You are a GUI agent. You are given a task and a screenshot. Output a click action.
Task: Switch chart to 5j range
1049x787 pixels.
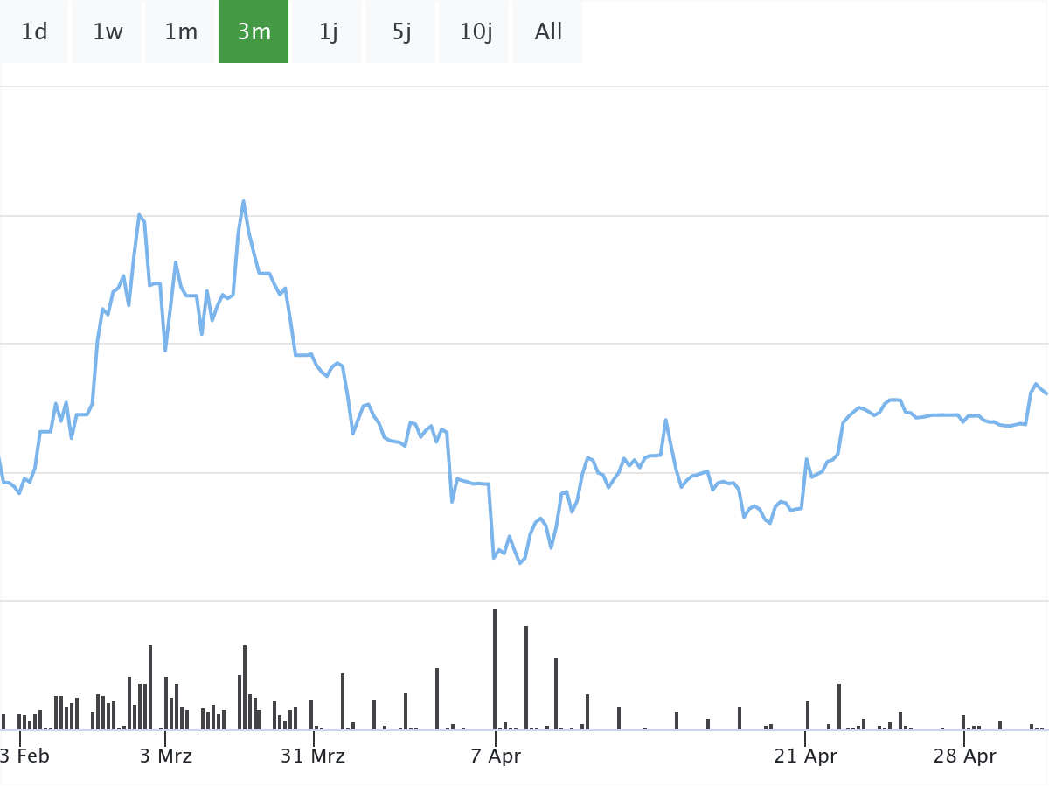click(401, 32)
